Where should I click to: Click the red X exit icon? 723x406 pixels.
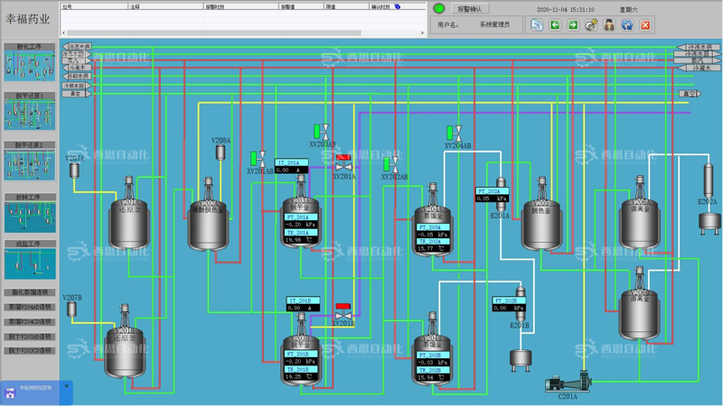645,25
